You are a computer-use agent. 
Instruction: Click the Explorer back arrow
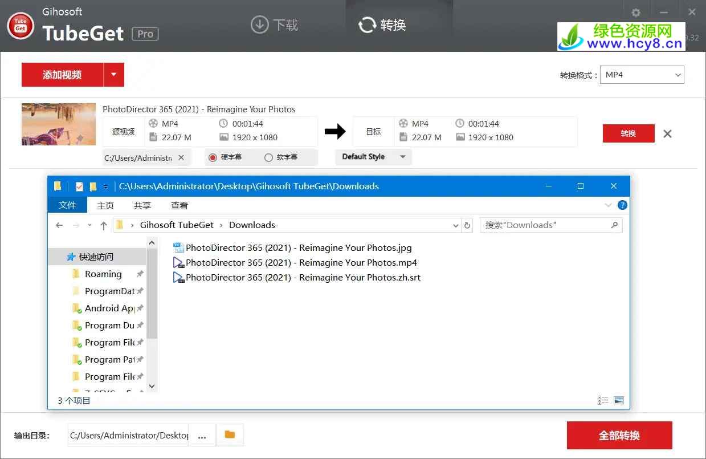pyautogui.click(x=59, y=225)
